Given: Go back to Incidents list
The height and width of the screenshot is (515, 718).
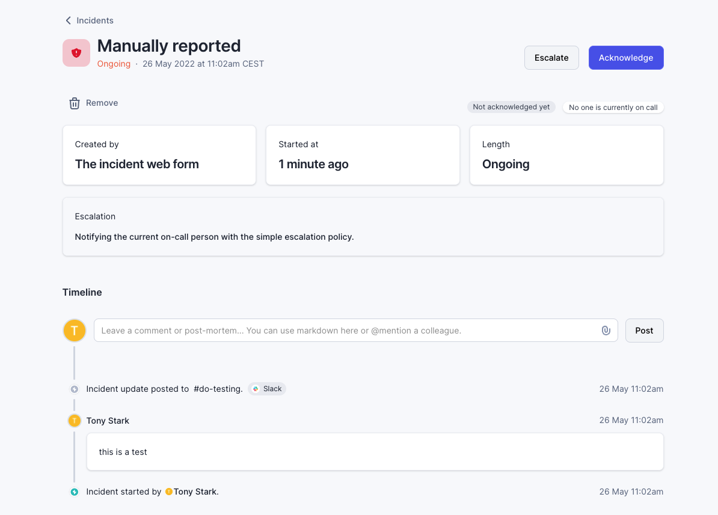Looking at the screenshot, I should [94, 20].
